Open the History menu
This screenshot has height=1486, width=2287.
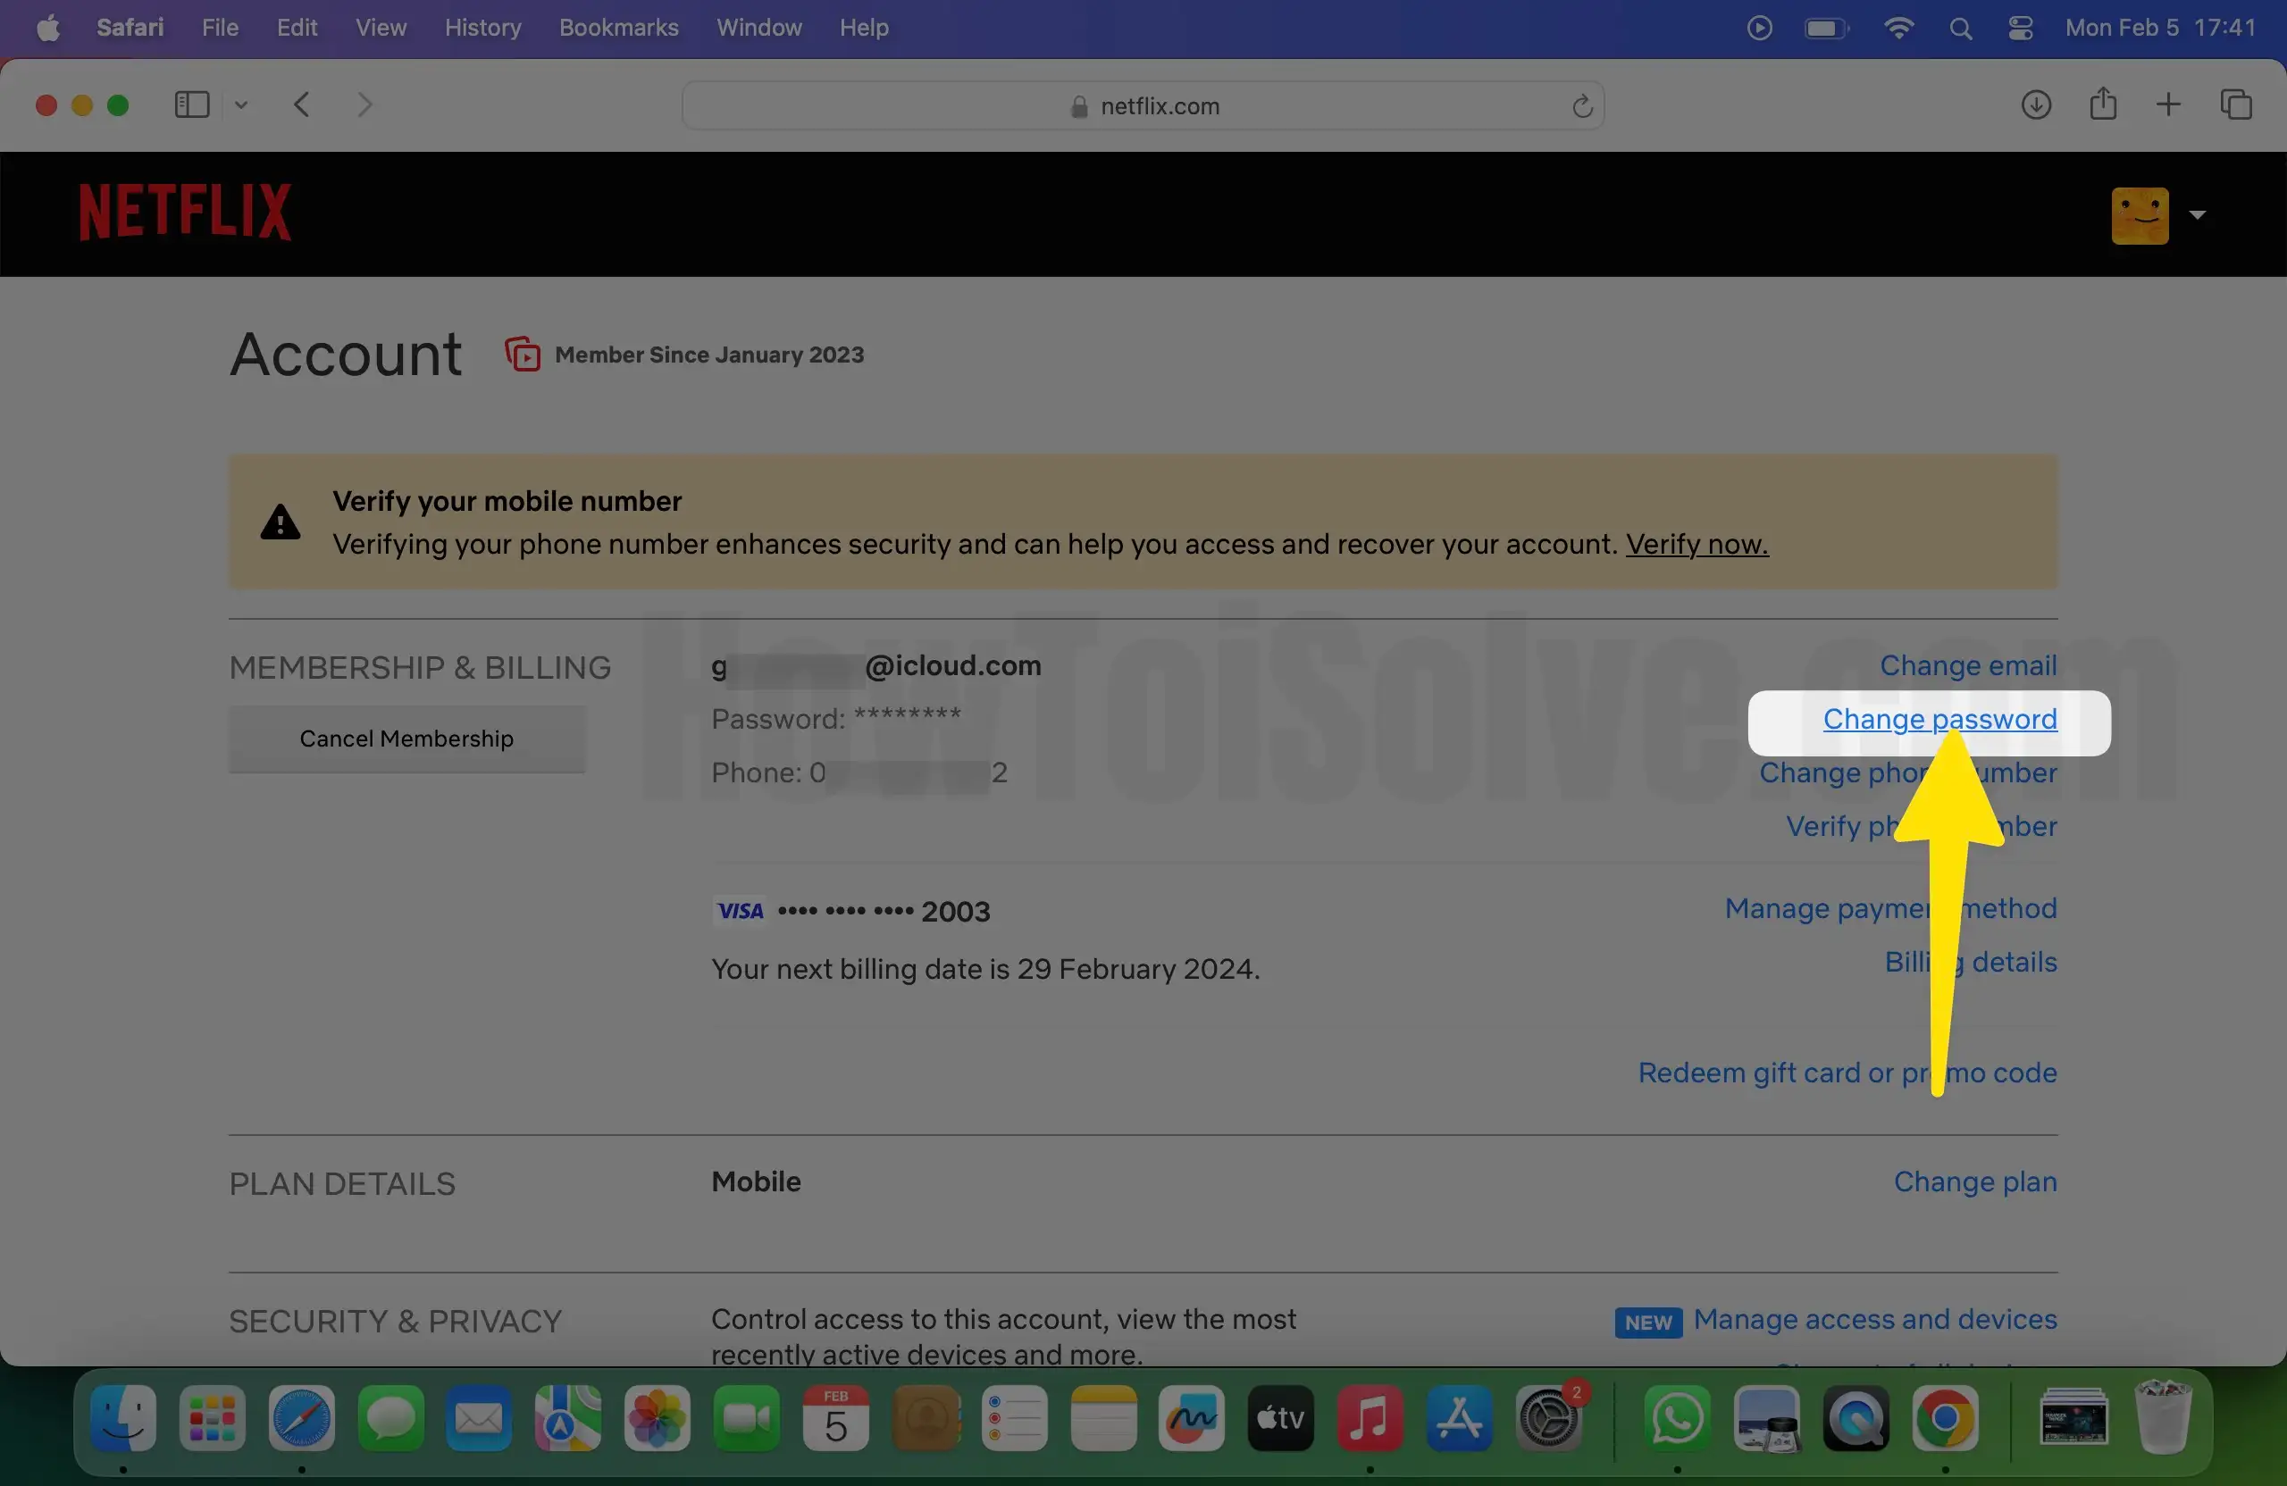point(482,28)
